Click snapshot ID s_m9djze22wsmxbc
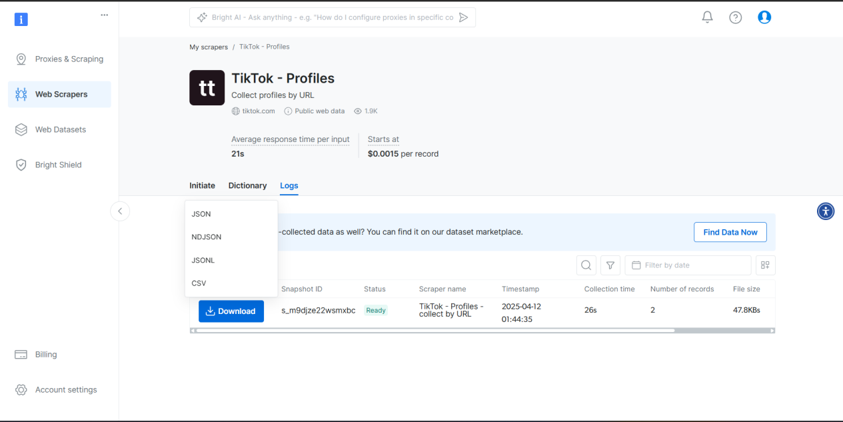This screenshot has height=422, width=843. pyautogui.click(x=319, y=311)
